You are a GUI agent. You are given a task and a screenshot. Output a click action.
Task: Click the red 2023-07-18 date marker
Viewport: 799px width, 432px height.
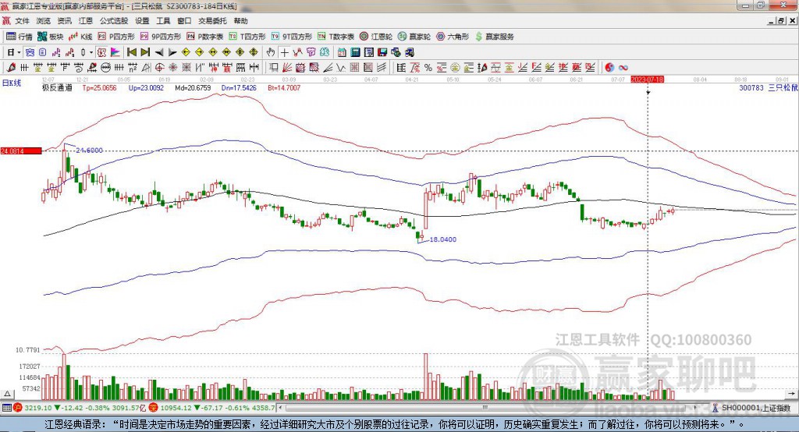pyautogui.click(x=647, y=80)
